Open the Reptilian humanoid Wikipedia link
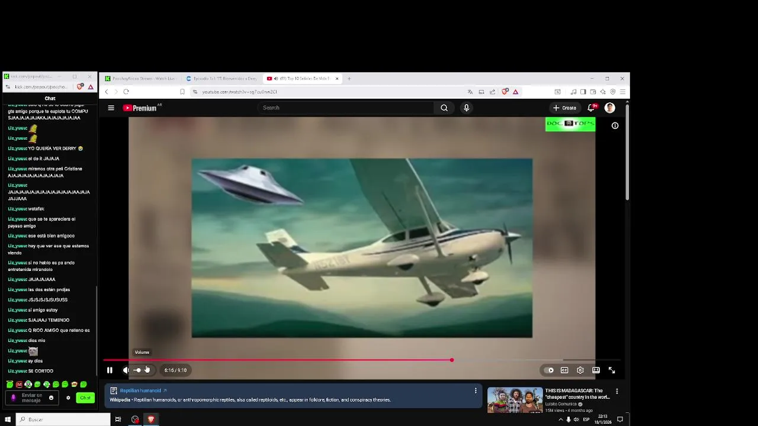 (143, 390)
